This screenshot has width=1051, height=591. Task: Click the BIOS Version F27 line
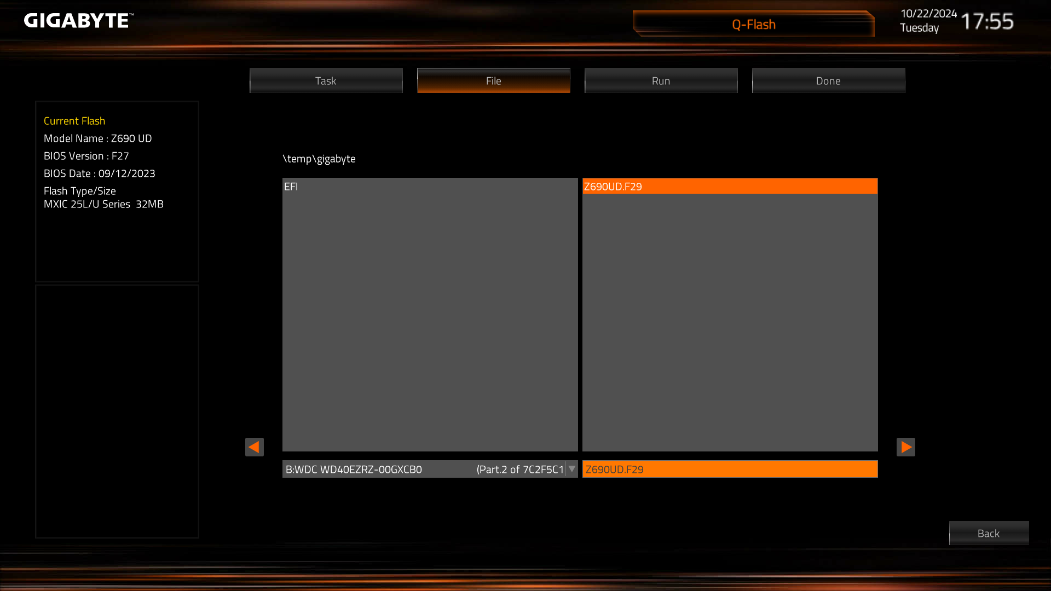[86, 156]
